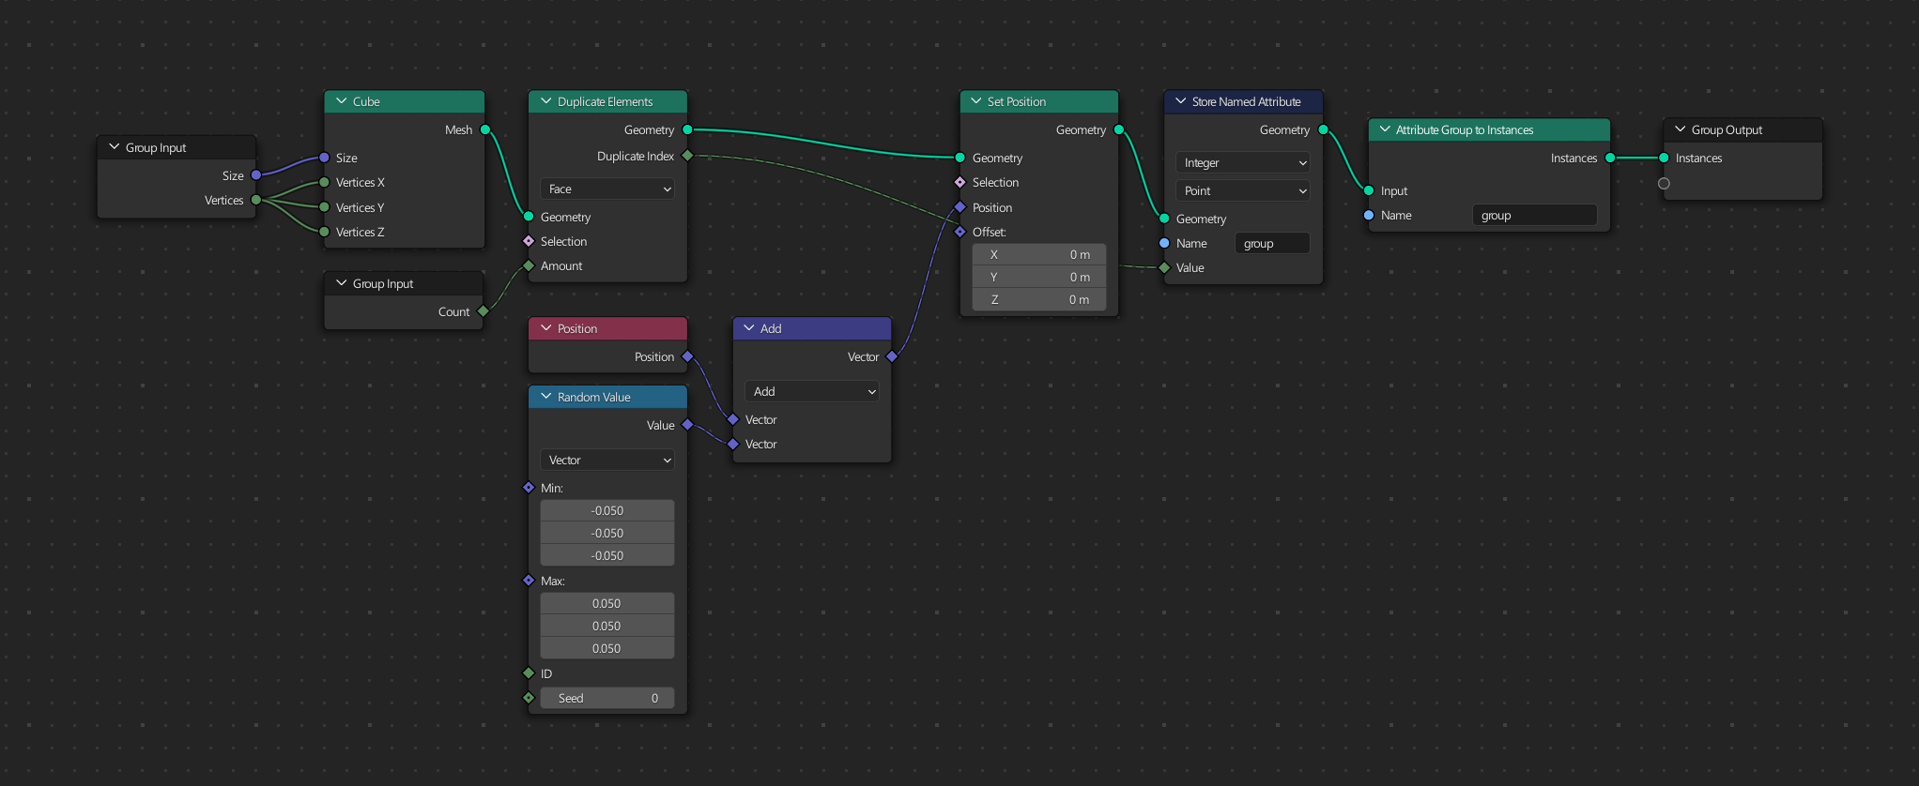Open the Vector data type dropdown in Random Value
The width and height of the screenshot is (1919, 786).
pyautogui.click(x=607, y=460)
